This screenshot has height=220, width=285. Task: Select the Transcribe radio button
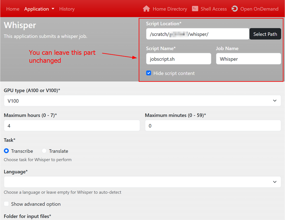click(x=6, y=151)
